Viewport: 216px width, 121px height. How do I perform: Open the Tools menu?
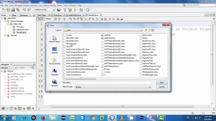tap(65, 5)
